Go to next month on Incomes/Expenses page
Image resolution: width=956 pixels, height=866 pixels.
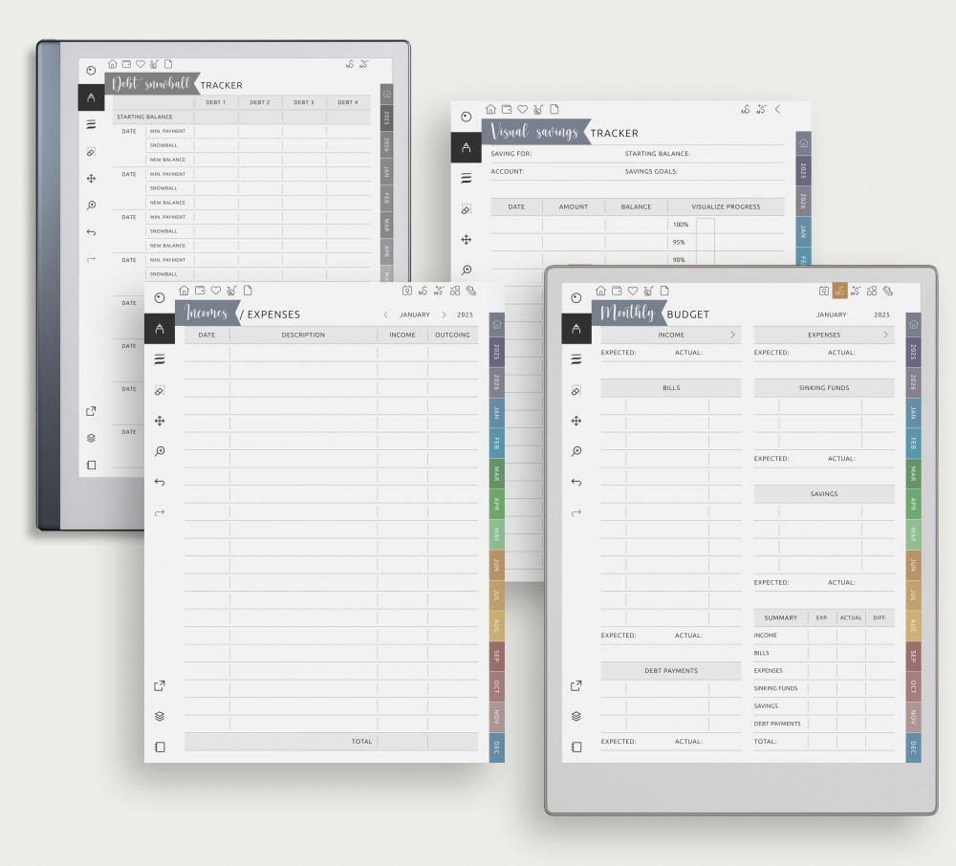click(x=444, y=314)
